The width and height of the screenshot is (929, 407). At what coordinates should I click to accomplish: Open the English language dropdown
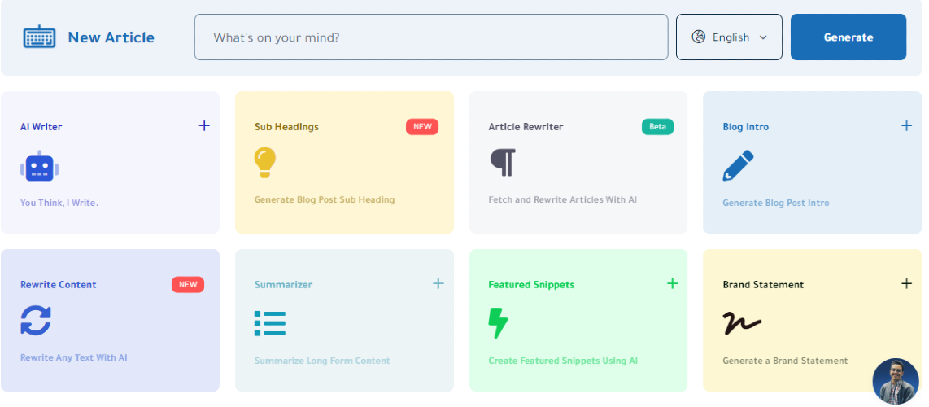[729, 37]
